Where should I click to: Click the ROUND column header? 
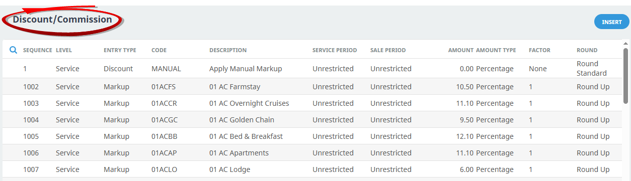pos(587,50)
